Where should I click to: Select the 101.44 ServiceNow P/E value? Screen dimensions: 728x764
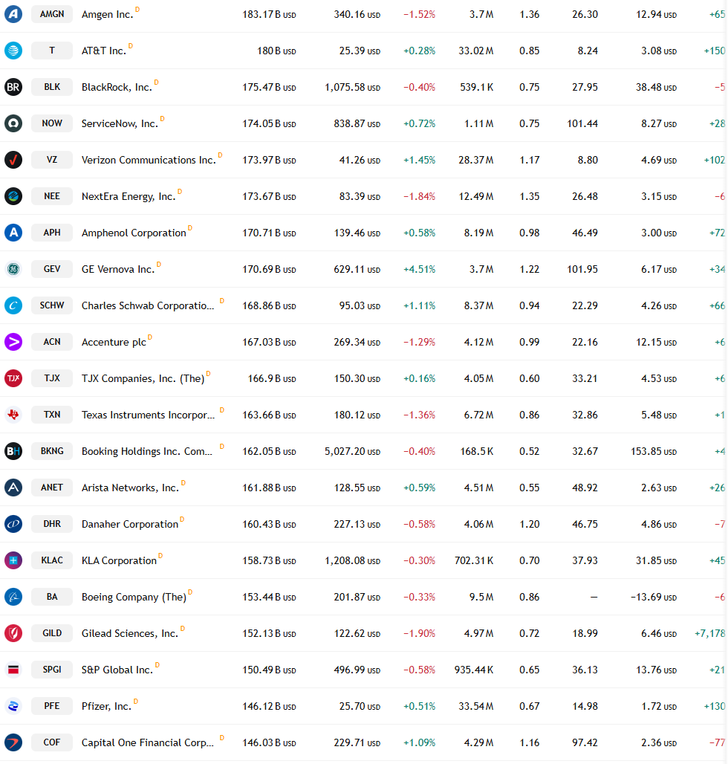point(582,124)
